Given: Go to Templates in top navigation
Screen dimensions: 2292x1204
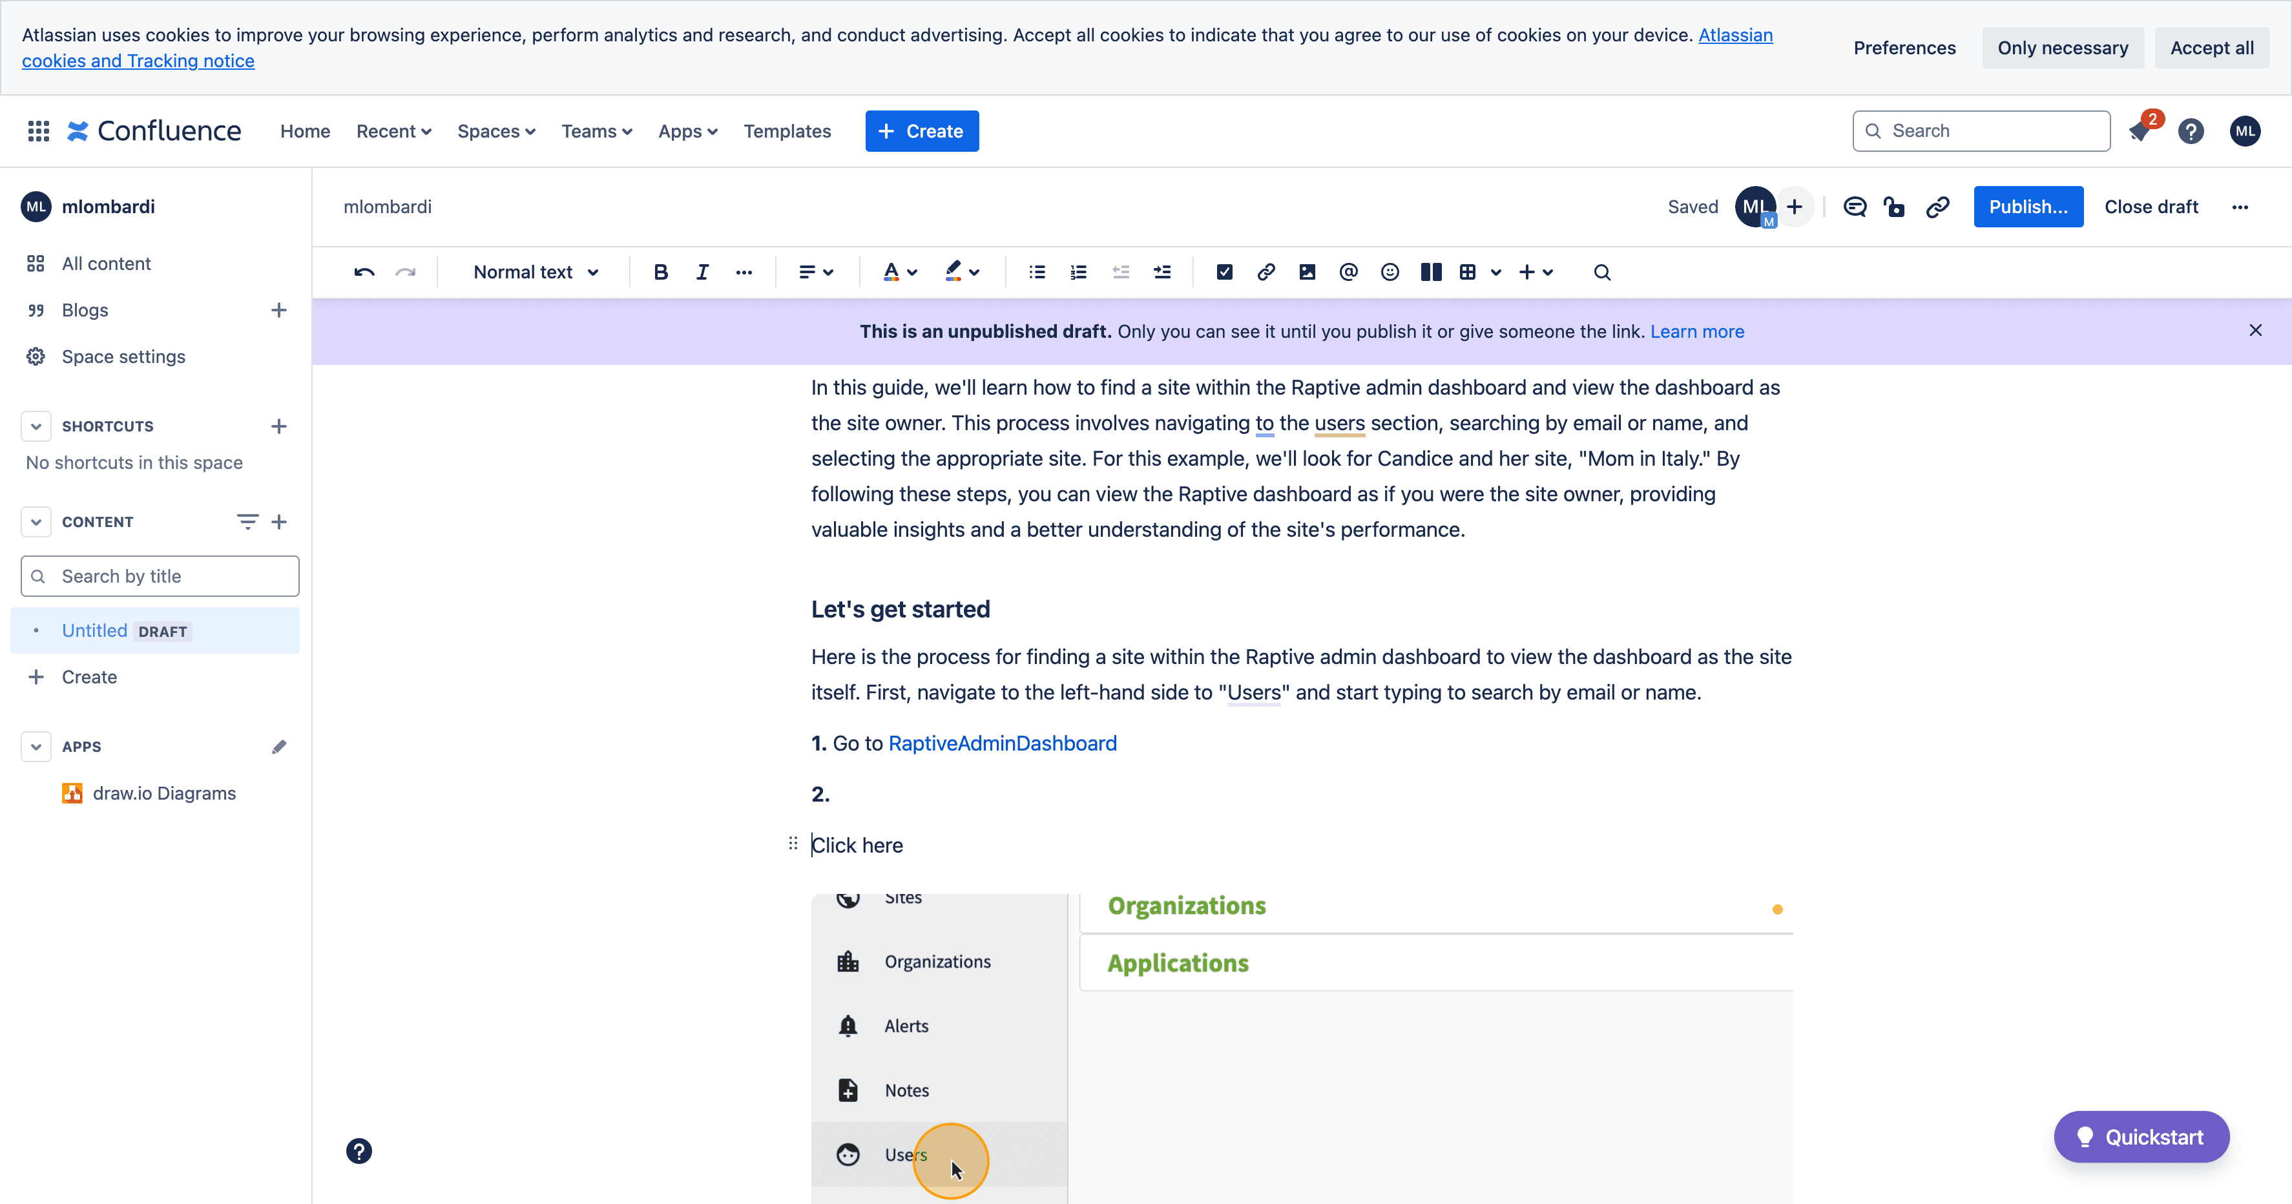Looking at the screenshot, I should tap(787, 131).
